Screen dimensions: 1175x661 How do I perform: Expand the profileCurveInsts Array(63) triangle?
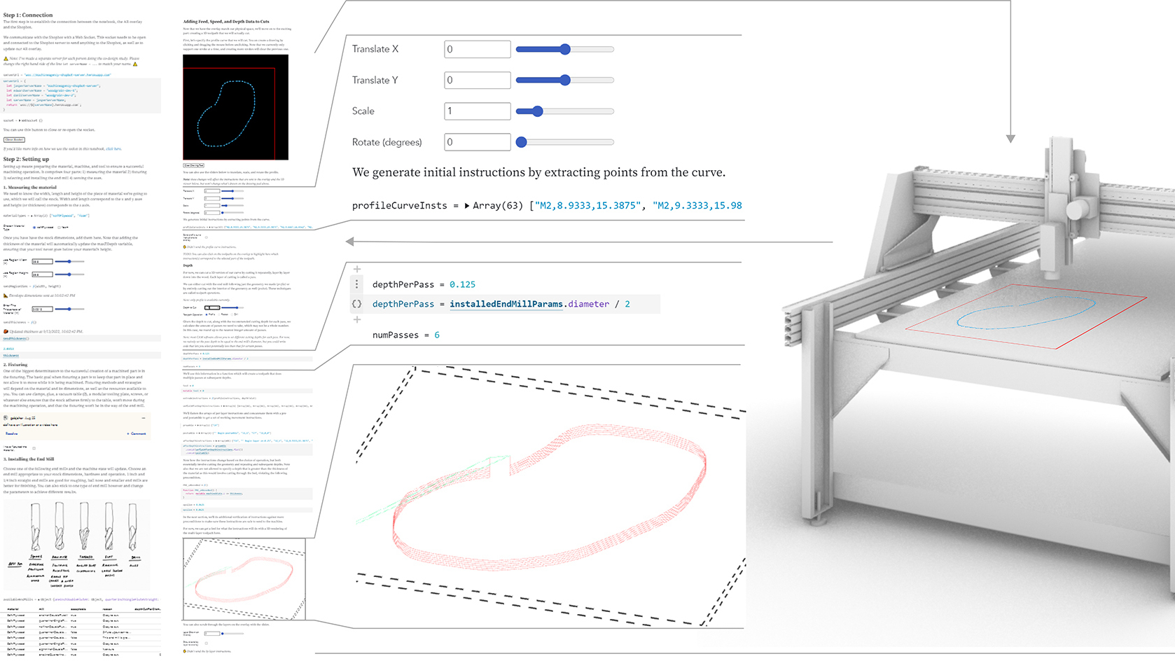467,206
